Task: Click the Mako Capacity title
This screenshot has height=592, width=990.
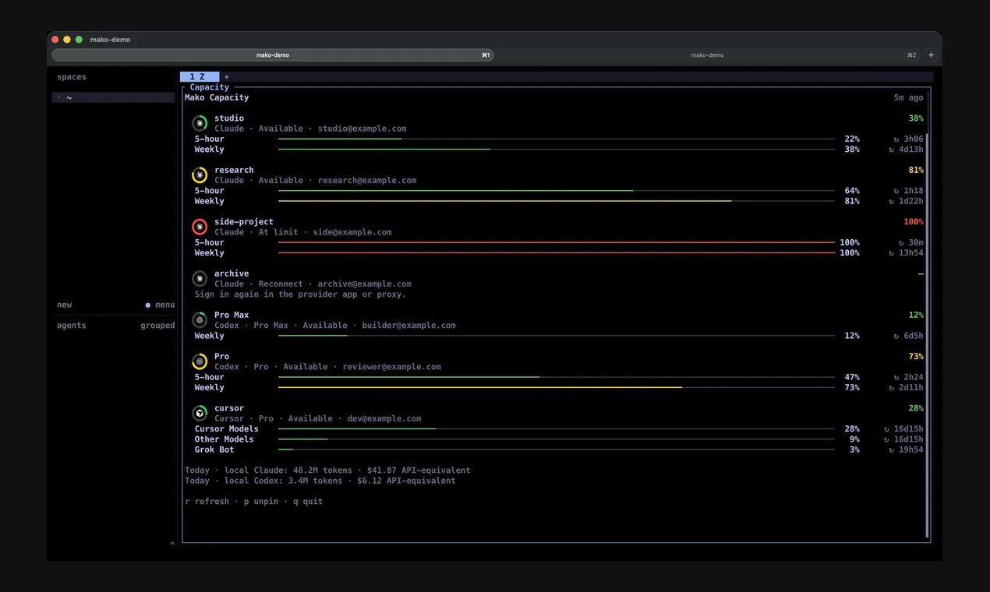Action: click(x=217, y=97)
